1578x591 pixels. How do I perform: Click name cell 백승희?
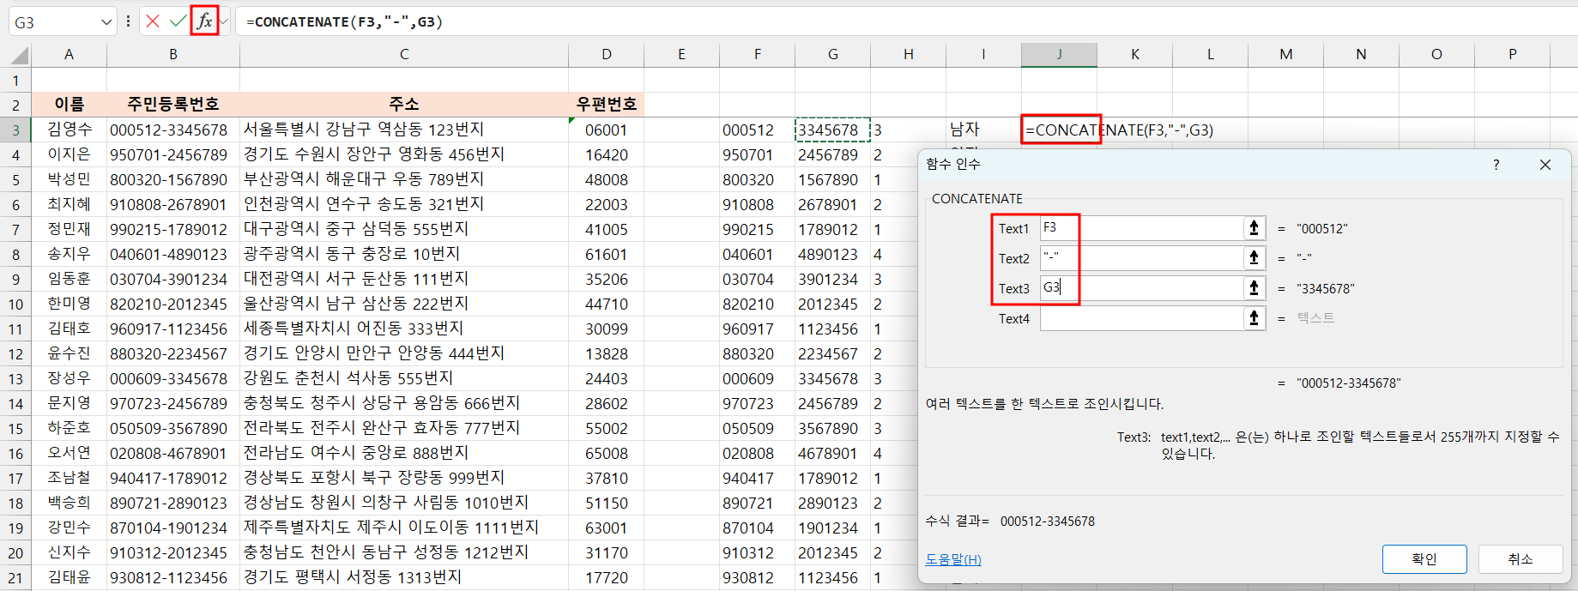click(69, 503)
